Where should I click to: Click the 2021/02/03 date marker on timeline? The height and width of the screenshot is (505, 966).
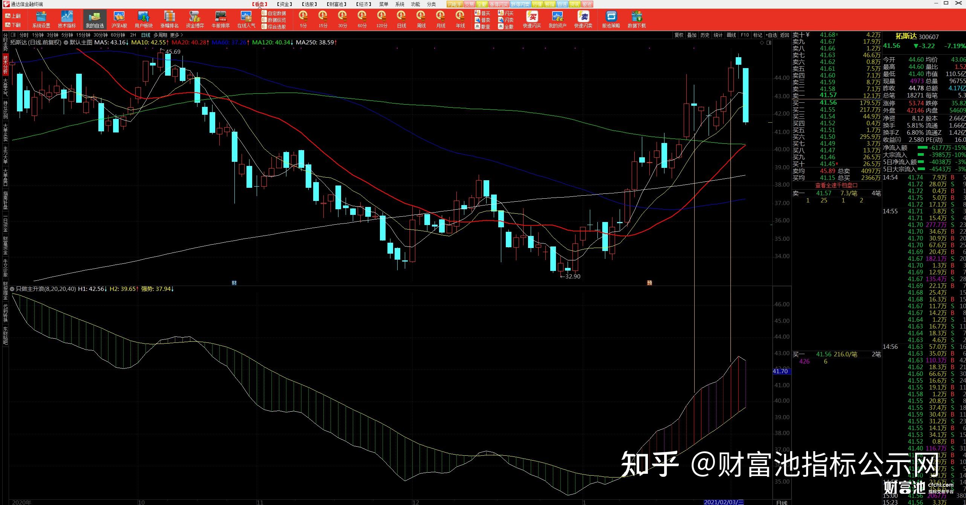[723, 502]
